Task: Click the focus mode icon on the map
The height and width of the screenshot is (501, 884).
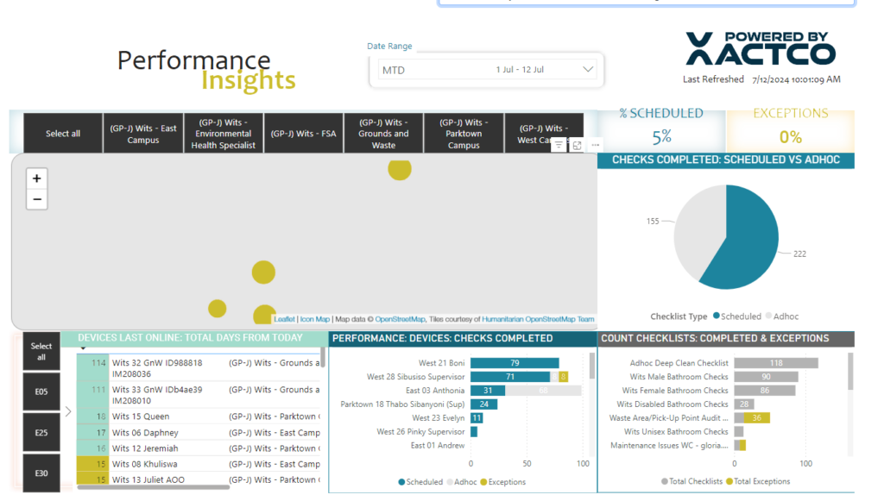Action: pyautogui.click(x=577, y=145)
